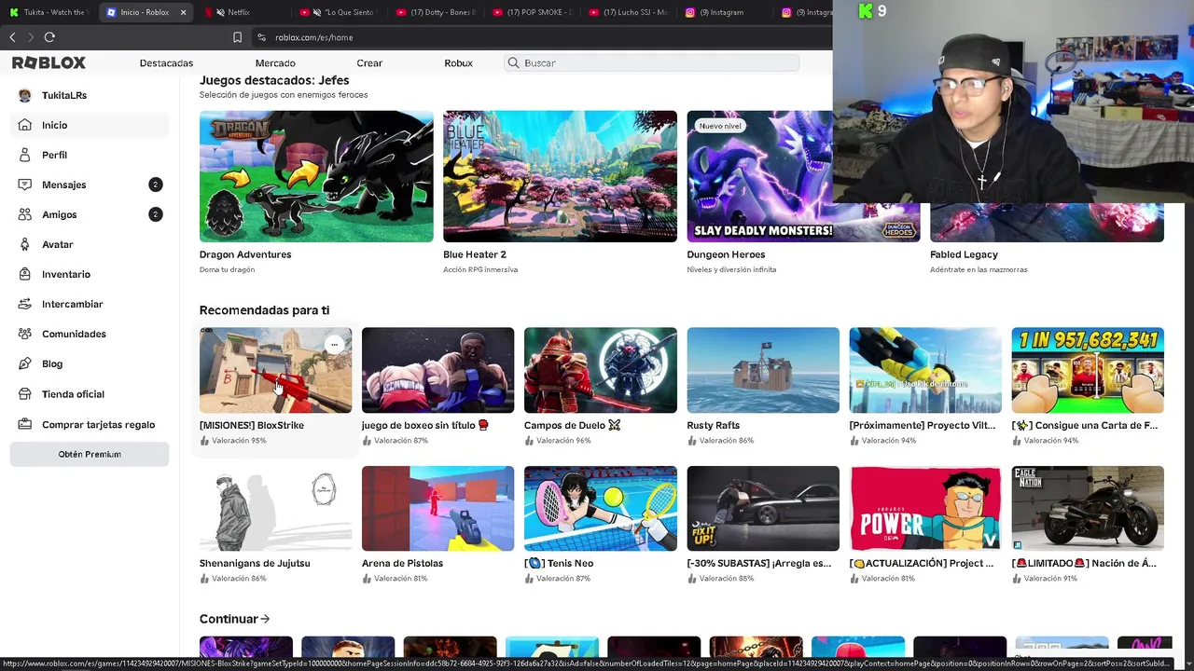Click the Arena de Pistolas title
Image resolution: width=1194 pixels, height=671 pixels.
(x=402, y=563)
